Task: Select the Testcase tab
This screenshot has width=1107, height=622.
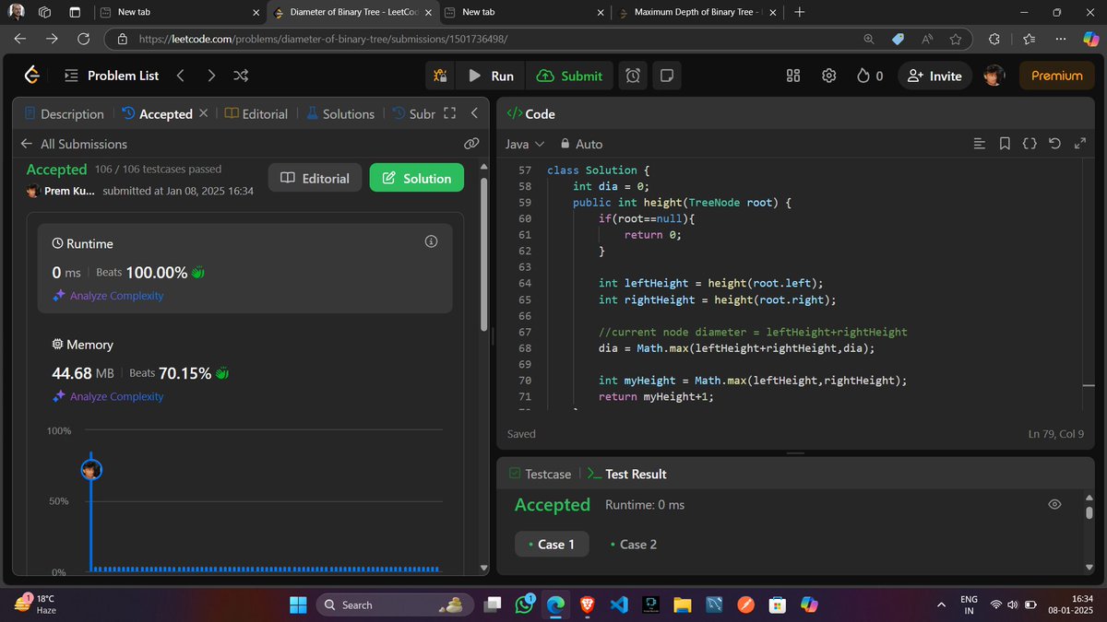Action: [x=540, y=474]
